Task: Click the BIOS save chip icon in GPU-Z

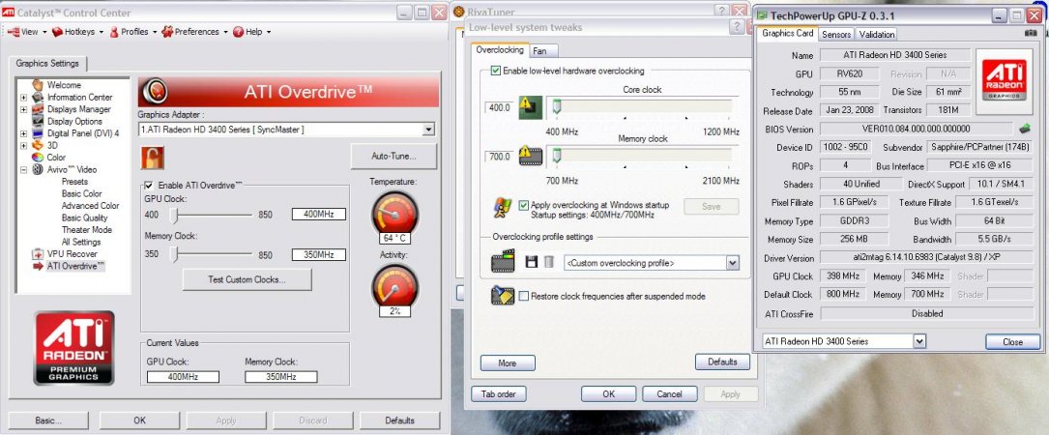Action: [x=1024, y=129]
